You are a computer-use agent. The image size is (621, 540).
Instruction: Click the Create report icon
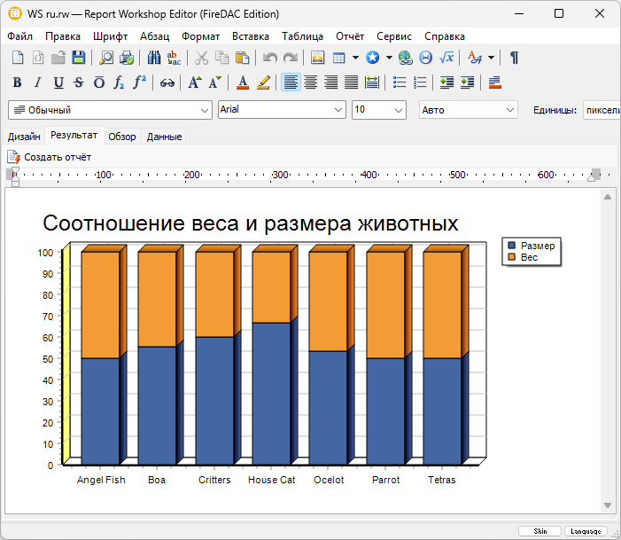click(x=14, y=157)
